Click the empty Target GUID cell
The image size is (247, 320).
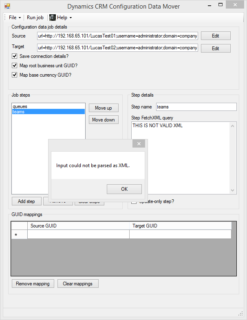[x=180, y=234]
